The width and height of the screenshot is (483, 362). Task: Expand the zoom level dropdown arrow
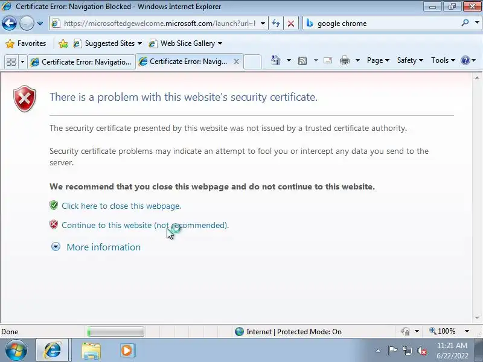click(467, 331)
